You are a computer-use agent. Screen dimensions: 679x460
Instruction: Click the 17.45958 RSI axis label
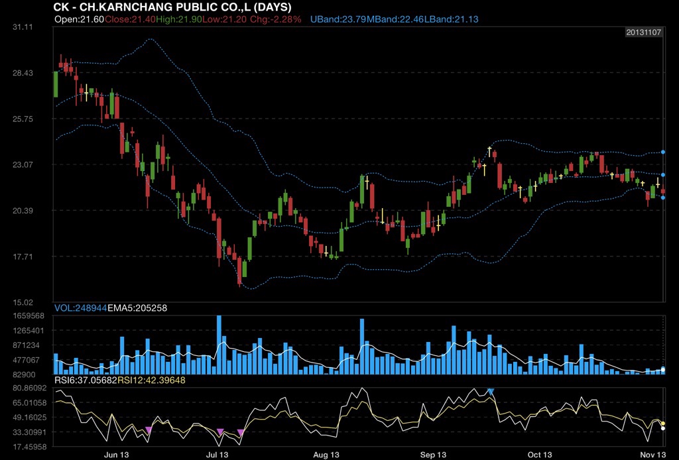pos(29,447)
